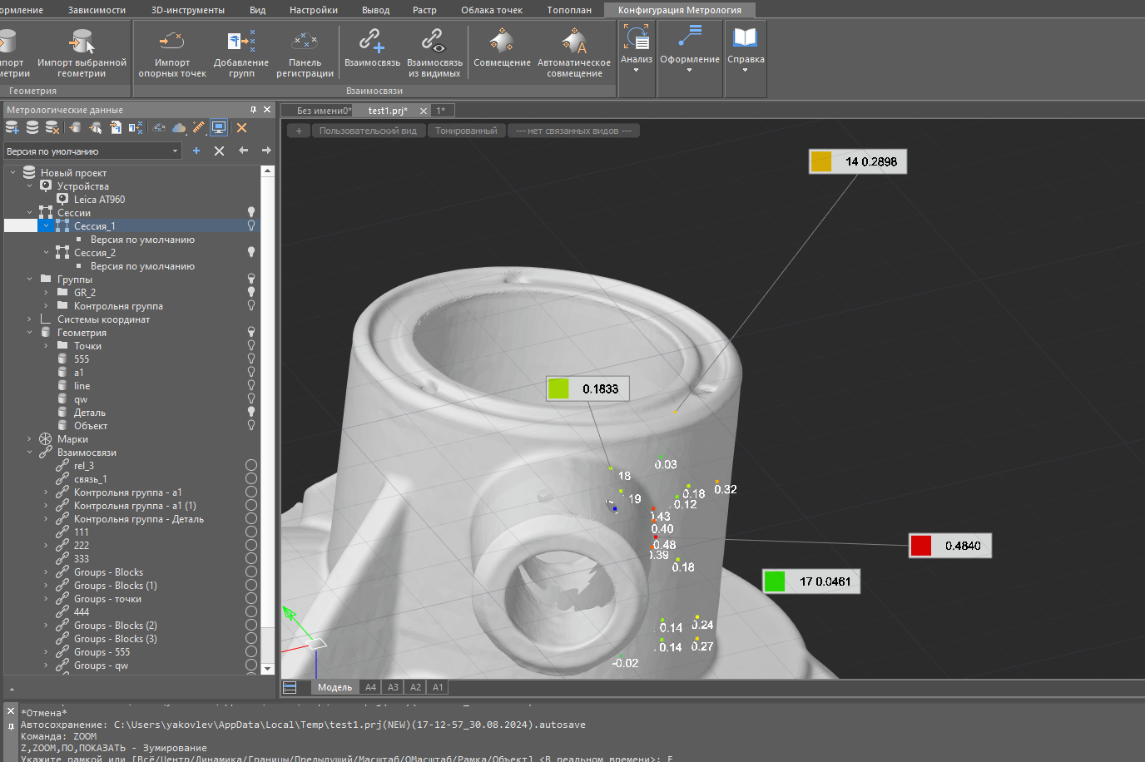
Task: Toggle the circle next to rel_3
Action: pyautogui.click(x=250, y=466)
